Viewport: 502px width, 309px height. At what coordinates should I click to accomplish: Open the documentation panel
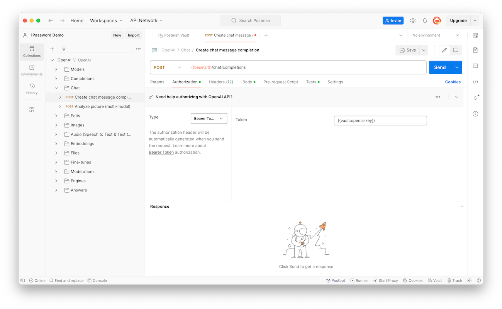[x=475, y=50]
